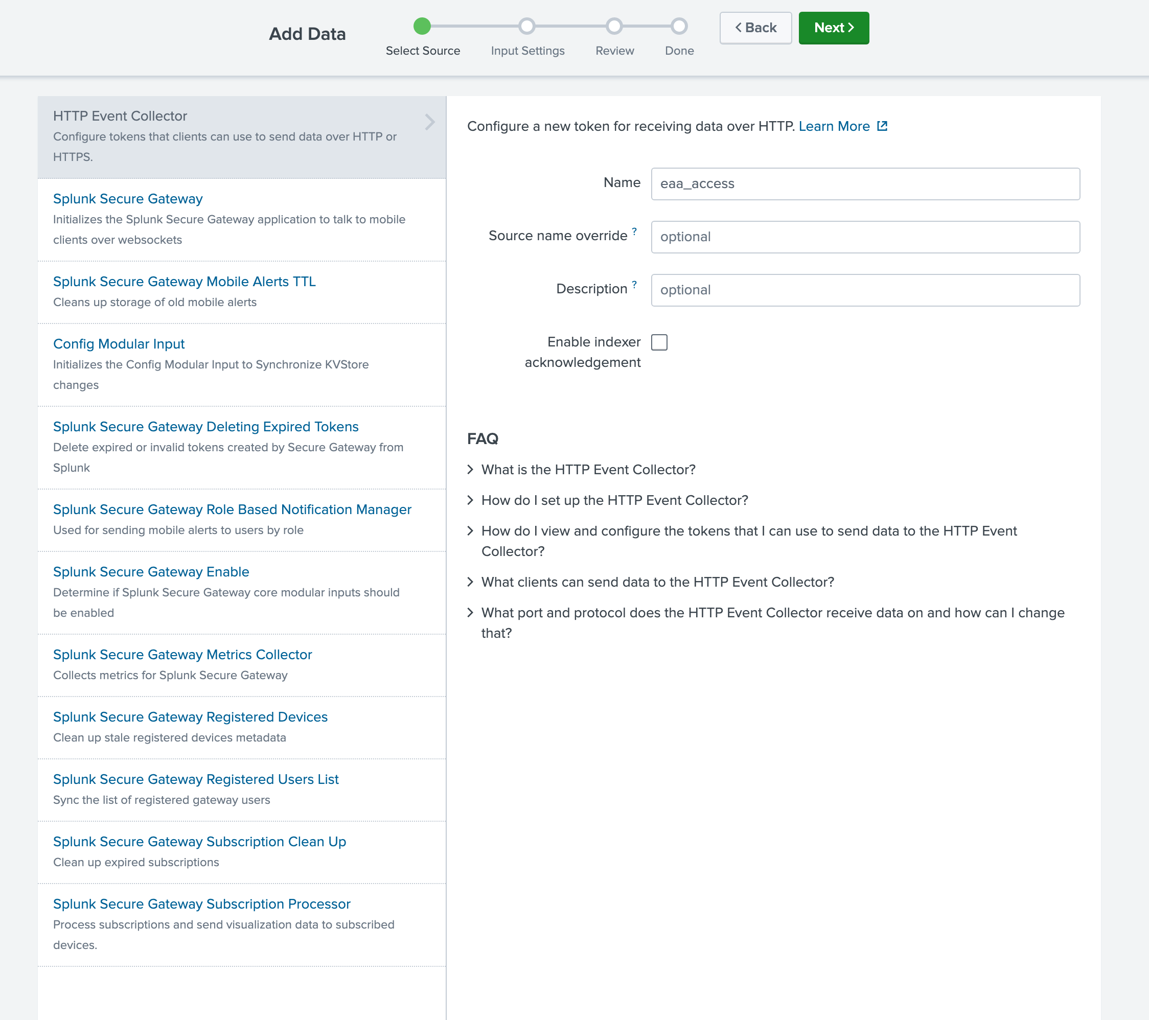This screenshot has height=1020, width=1149.
Task: Click 'Used for sending mobile alerts to users by role'
Action: coord(178,530)
